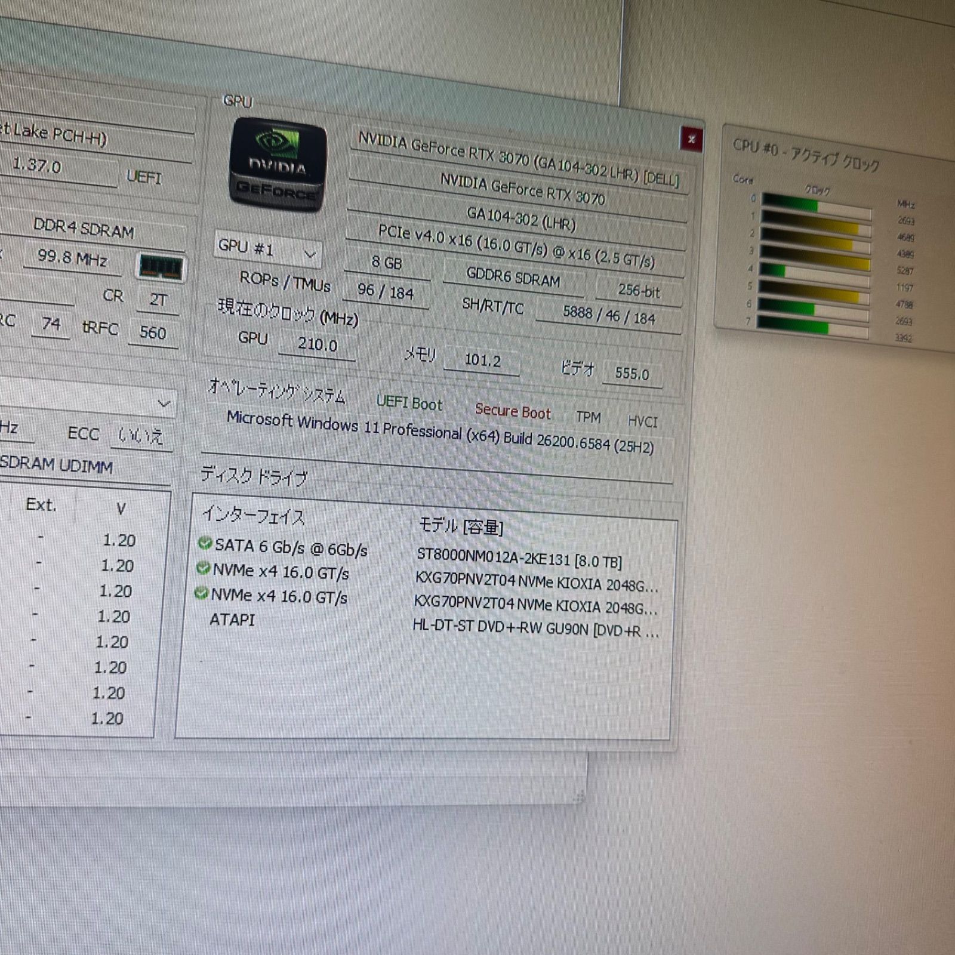The width and height of the screenshot is (955, 955).
Task: Click the UEFI Boot indicator
Action: (409, 403)
